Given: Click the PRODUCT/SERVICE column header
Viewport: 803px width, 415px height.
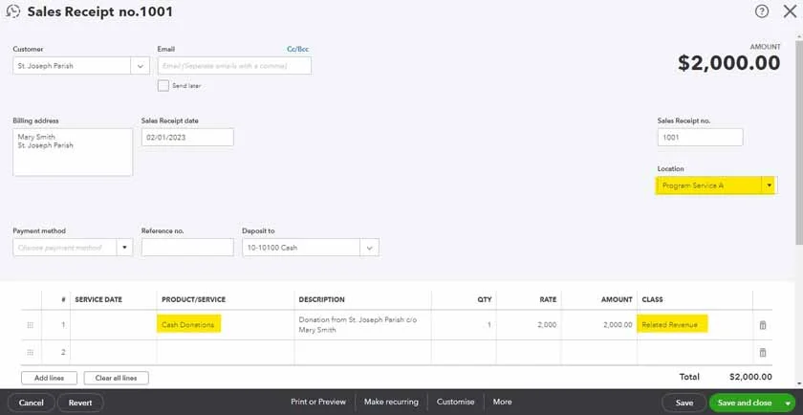Looking at the screenshot, I should [193, 299].
